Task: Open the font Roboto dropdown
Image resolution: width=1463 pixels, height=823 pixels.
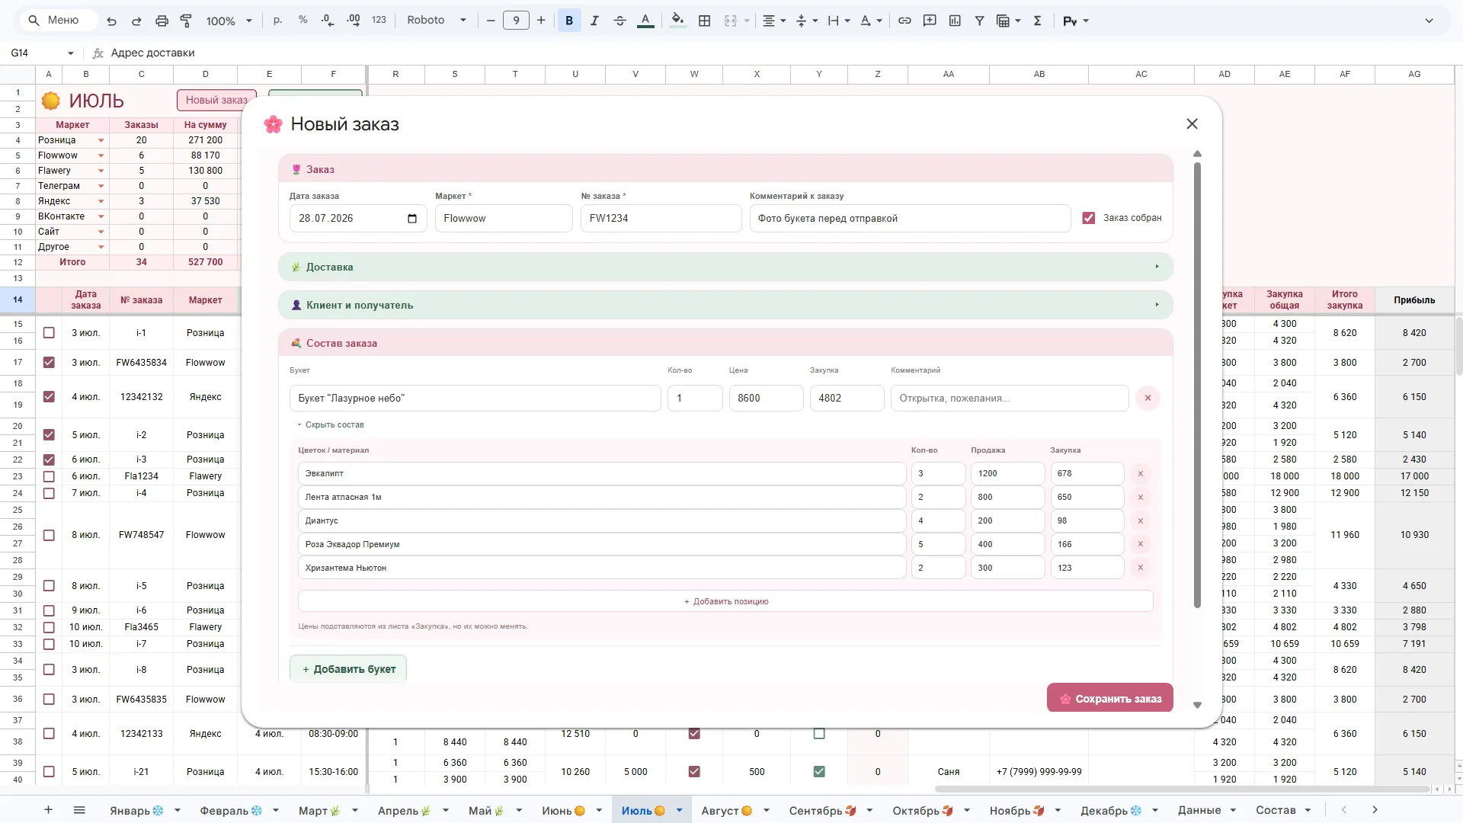Action: (x=436, y=21)
